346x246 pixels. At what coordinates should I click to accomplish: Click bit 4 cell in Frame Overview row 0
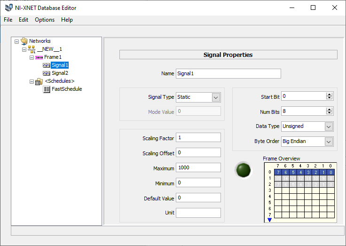(x=300, y=172)
